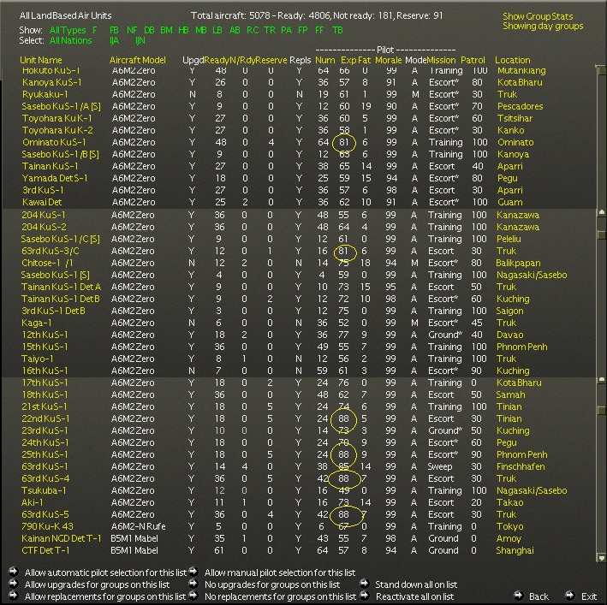Go to location Shanghai
The width and height of the screenshot is (607, 605).
pyautogui.click(x=515, y=551)
